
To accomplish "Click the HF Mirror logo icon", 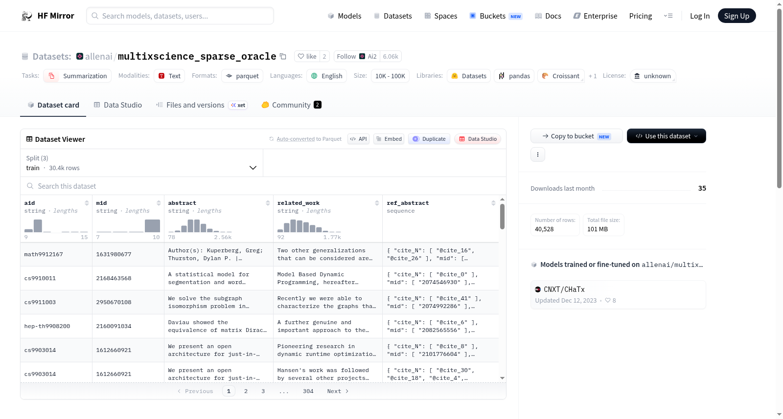I will point(27,16).
